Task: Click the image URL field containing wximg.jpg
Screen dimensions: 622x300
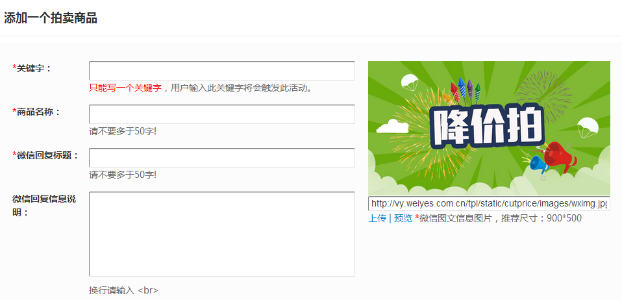Action: click(489, 204)
